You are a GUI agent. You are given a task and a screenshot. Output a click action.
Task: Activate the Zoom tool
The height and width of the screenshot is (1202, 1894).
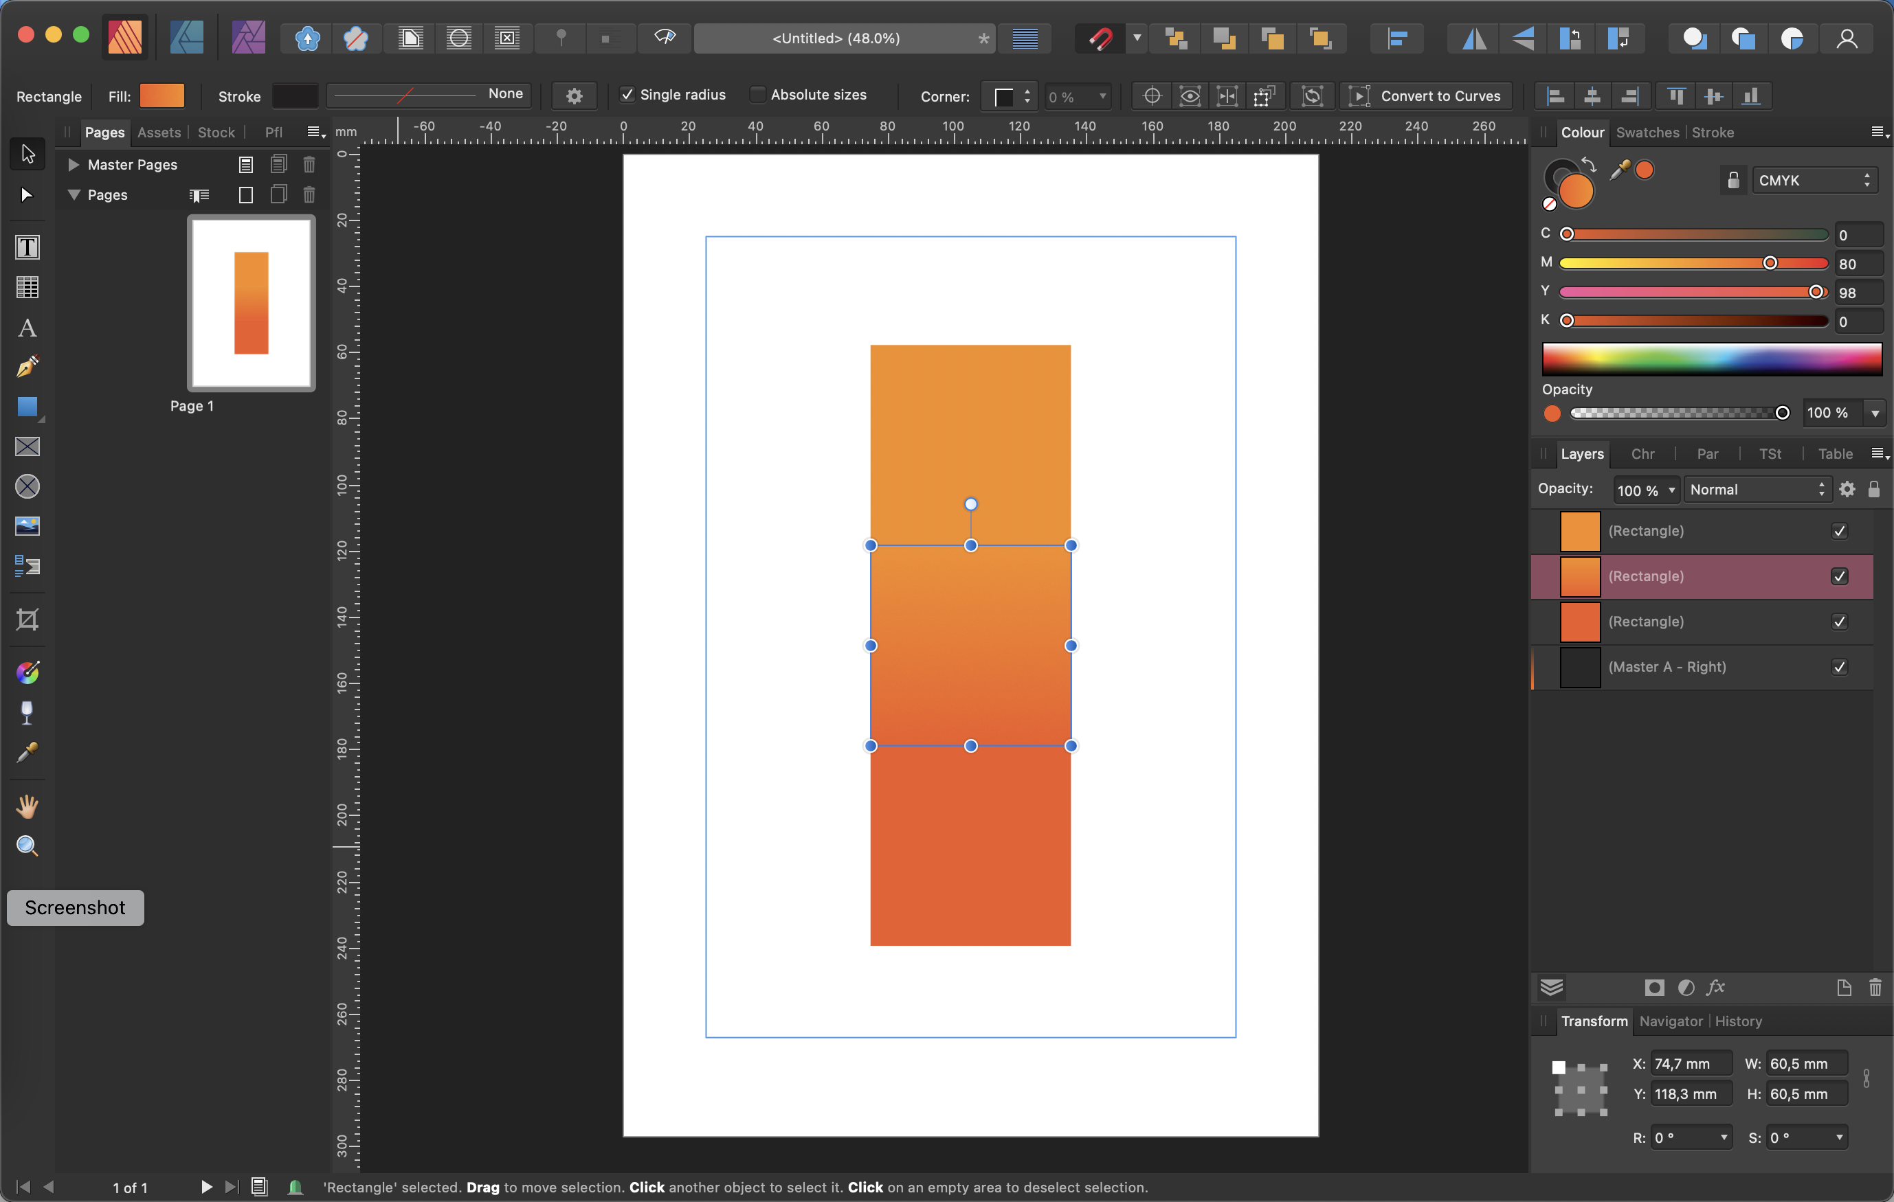click(27, 846)
